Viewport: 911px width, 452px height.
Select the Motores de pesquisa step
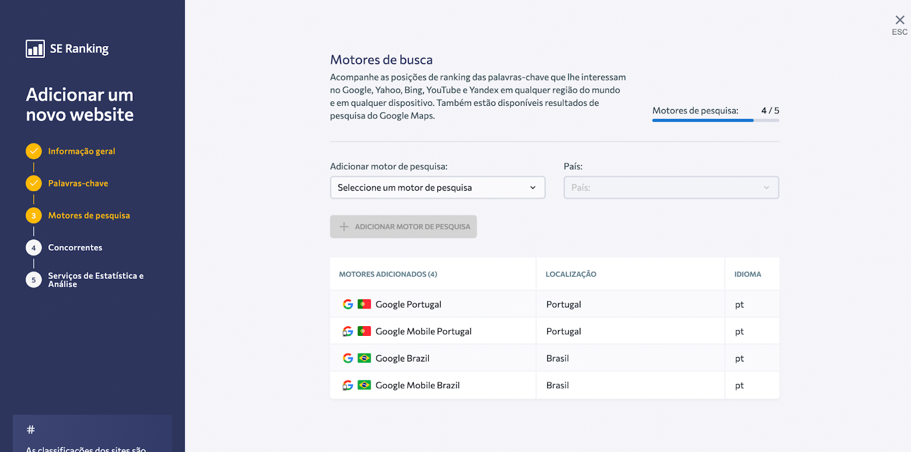(89, 216)
